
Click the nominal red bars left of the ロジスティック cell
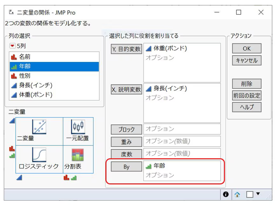[12, 149]
